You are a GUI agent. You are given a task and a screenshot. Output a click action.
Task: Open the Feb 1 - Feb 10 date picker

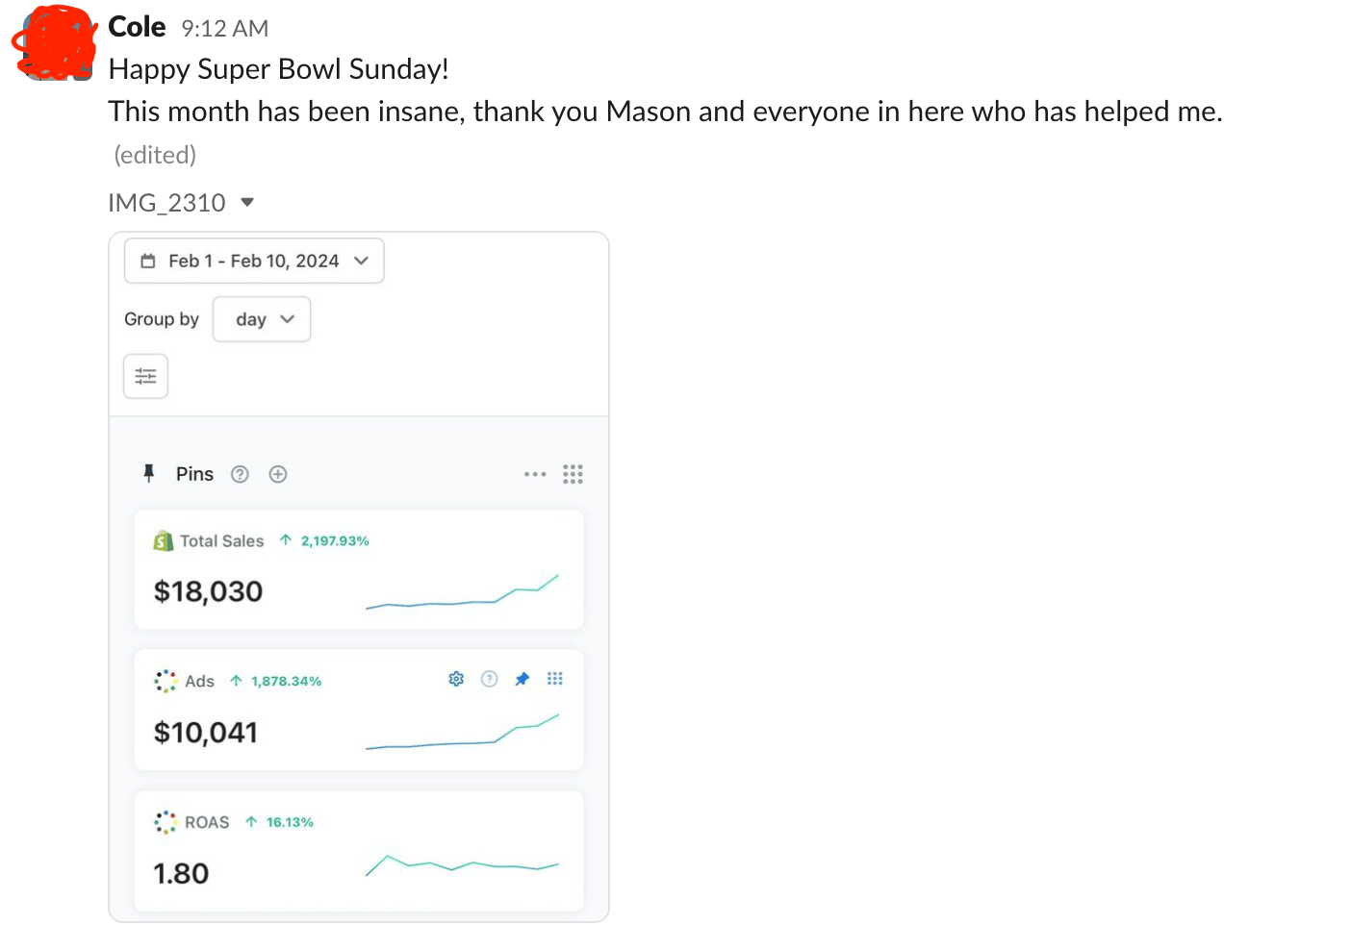[x=254, y=261]
